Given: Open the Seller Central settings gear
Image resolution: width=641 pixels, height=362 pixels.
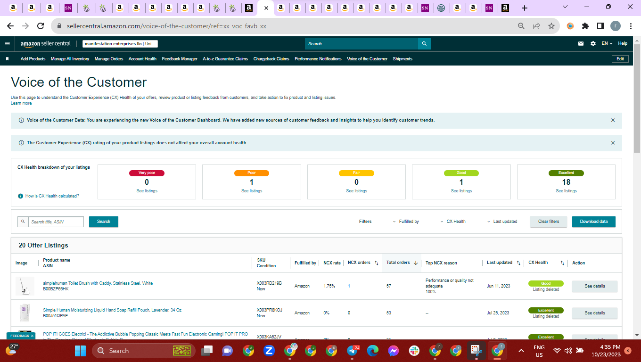Looking at the screenshot, I should coord(593,43).
